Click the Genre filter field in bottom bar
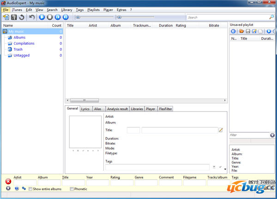 click(x=146, y=183)
